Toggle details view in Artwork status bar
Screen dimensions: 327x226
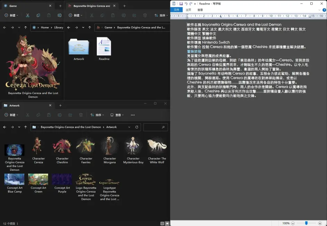162,224
